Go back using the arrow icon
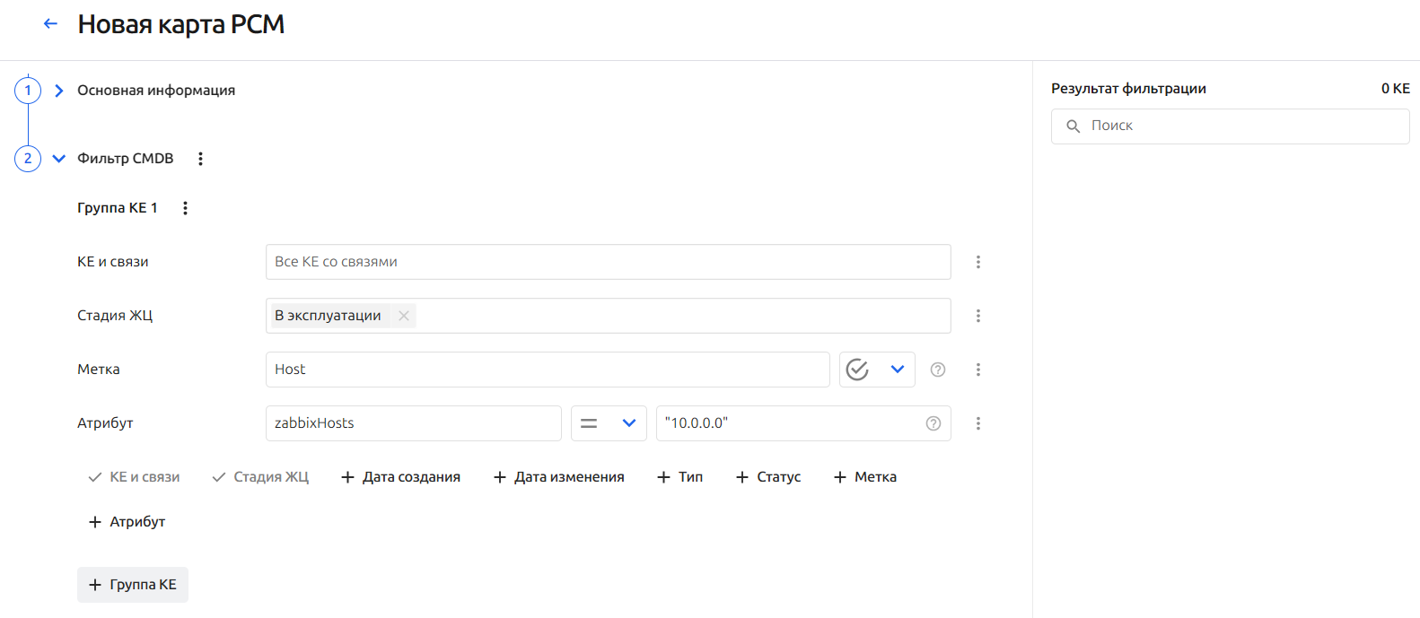The image size is (1420, 618). [x=50, y=24]
